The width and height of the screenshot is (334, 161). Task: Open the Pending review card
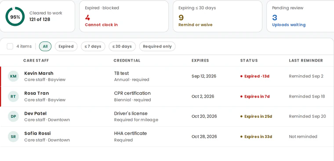(300, 16)
